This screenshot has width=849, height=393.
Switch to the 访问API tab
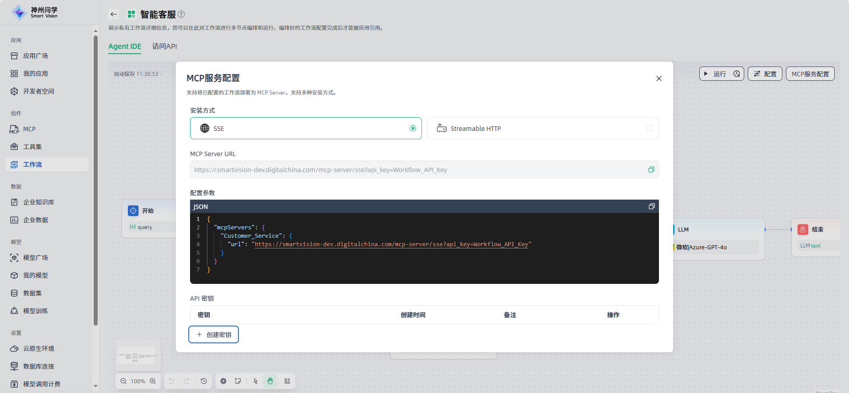[164, 47]
